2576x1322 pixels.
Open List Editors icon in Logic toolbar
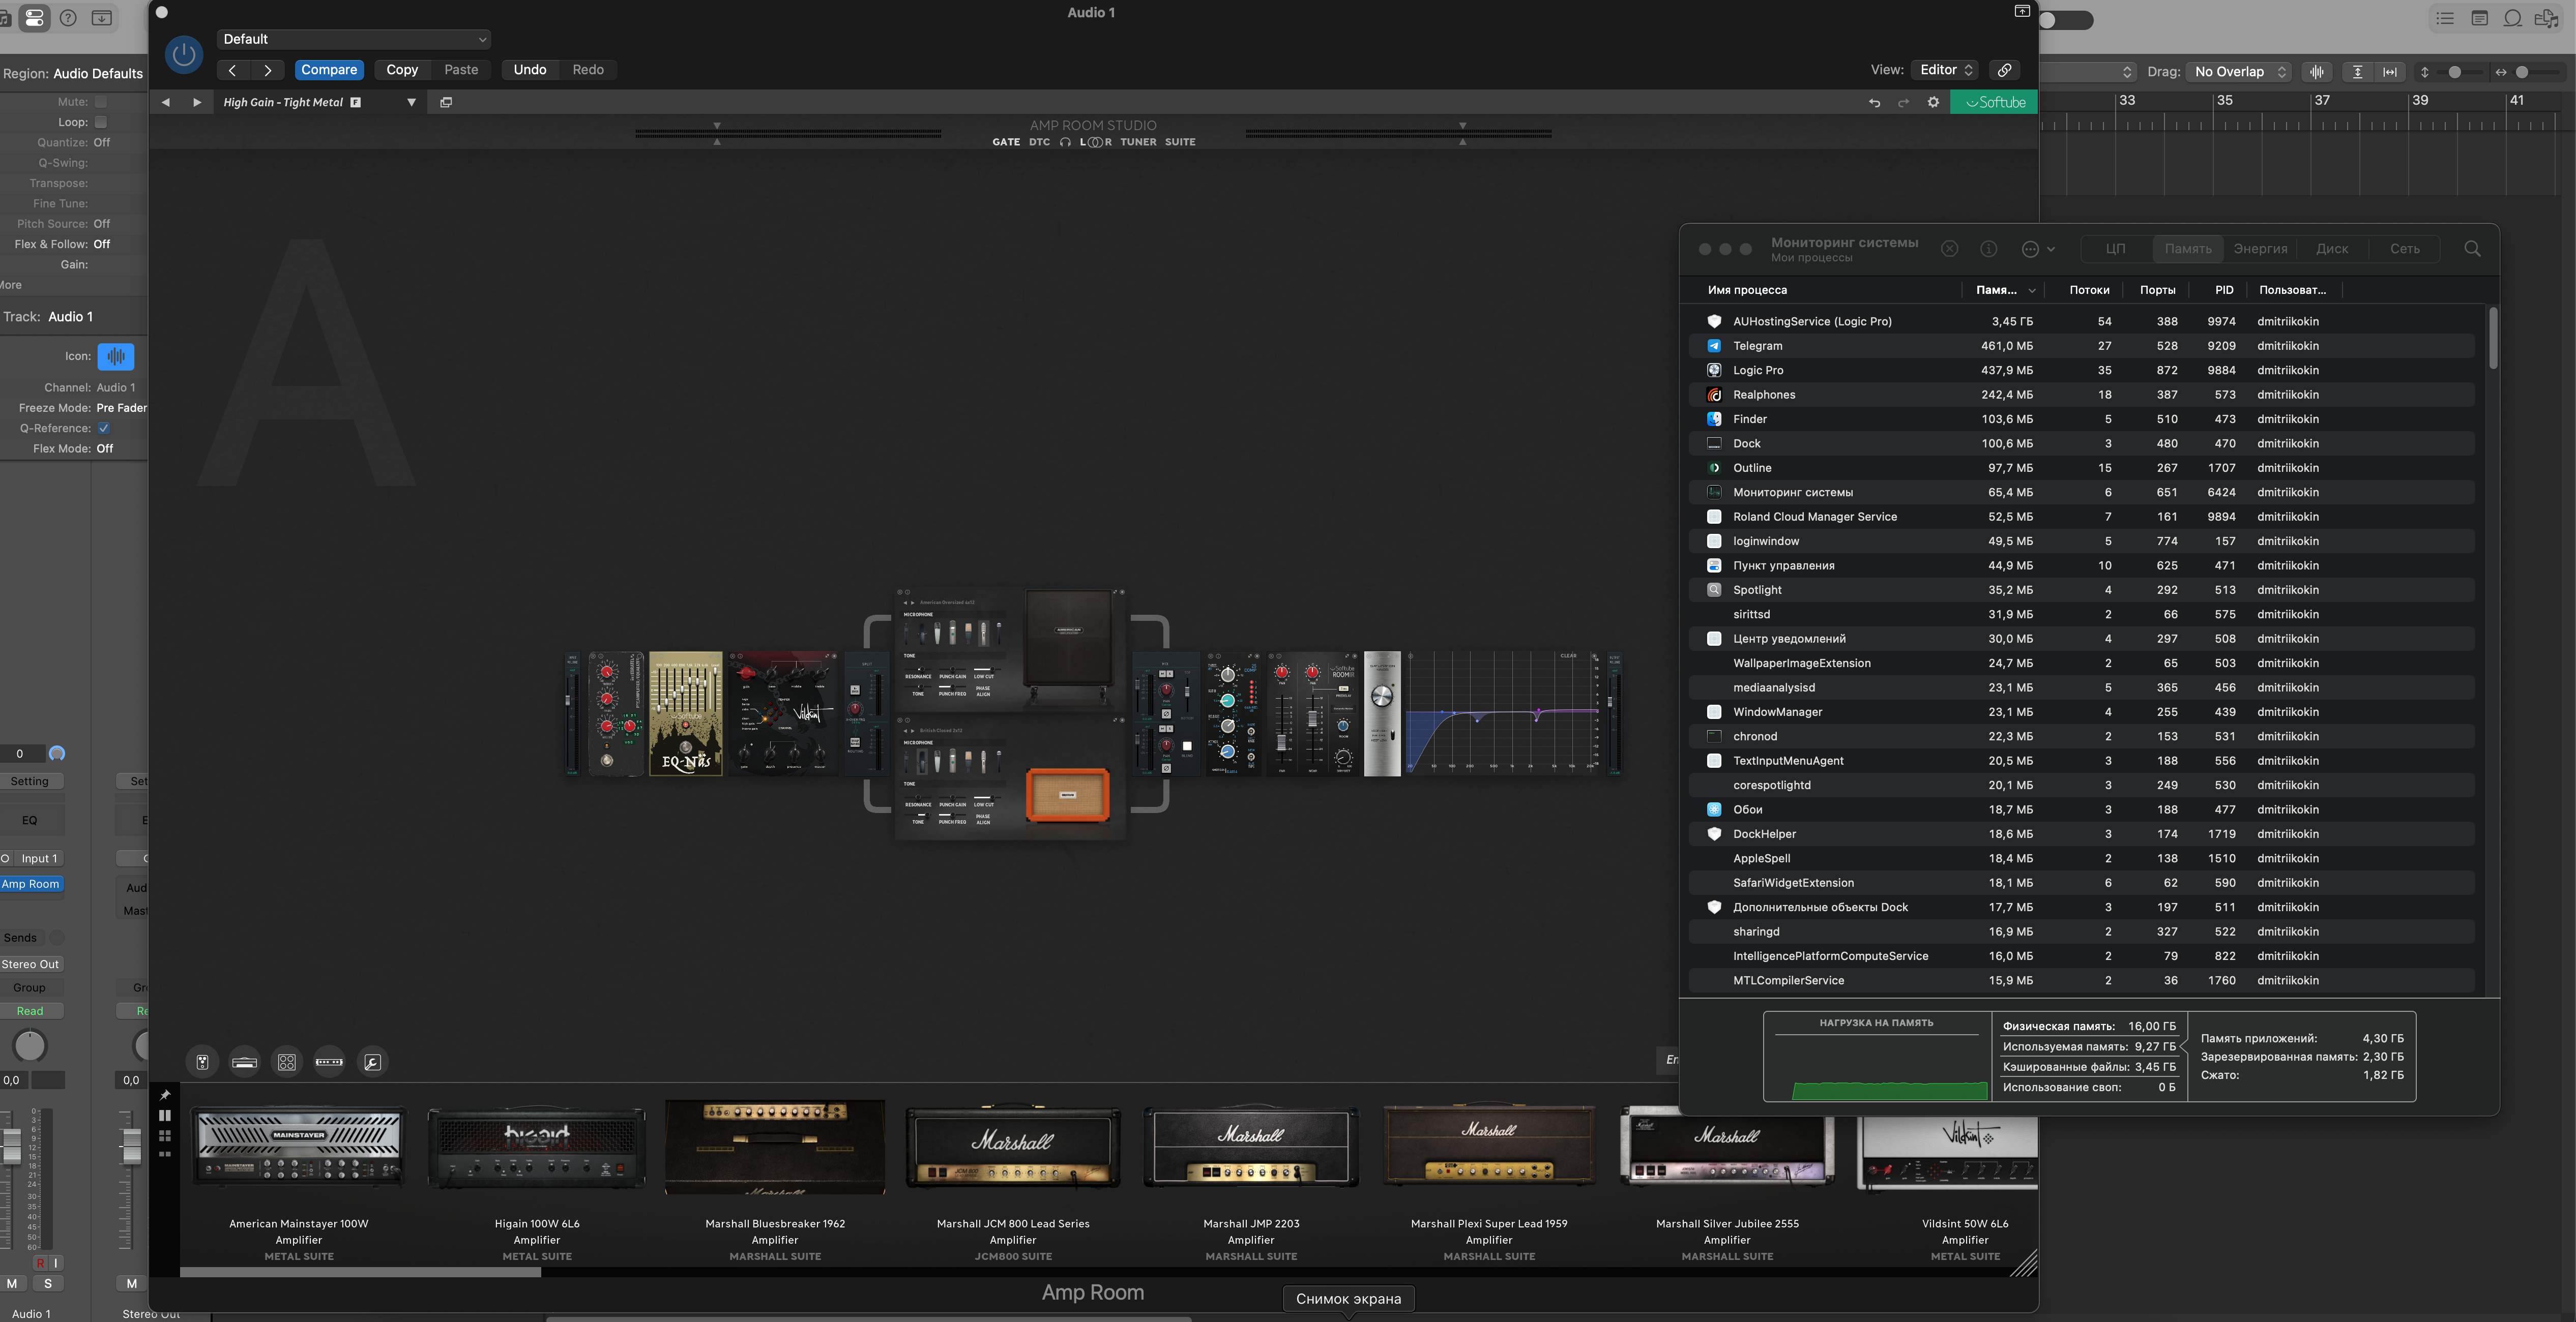point(2445,18)
